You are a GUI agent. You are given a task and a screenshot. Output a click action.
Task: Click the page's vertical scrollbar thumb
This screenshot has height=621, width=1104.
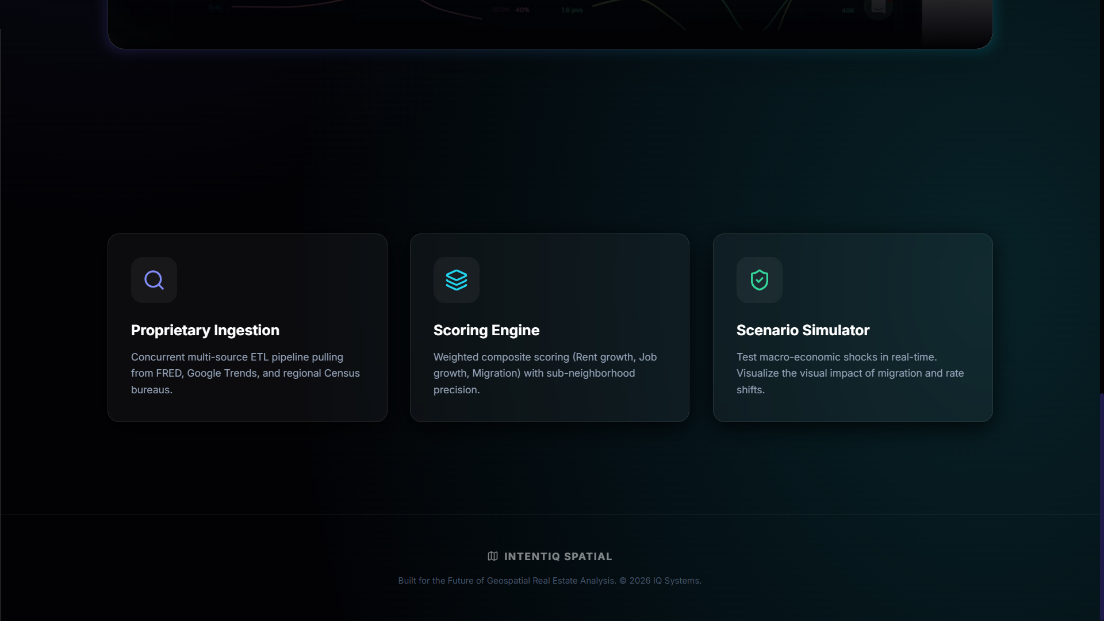1101,506
